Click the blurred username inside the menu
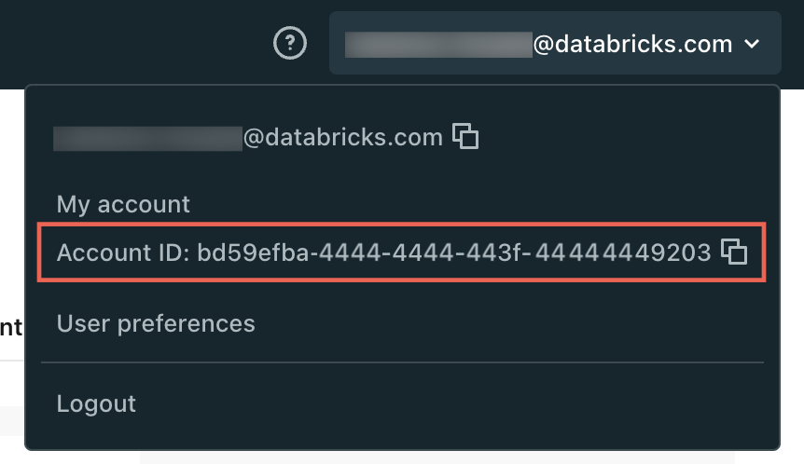Viewport: 804px width, 464px height. (147, 138)
